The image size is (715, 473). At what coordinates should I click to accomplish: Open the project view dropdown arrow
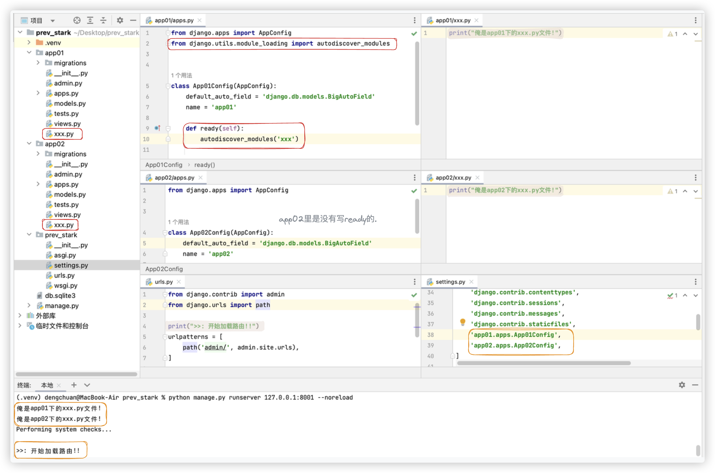click(x=53, y=20)
